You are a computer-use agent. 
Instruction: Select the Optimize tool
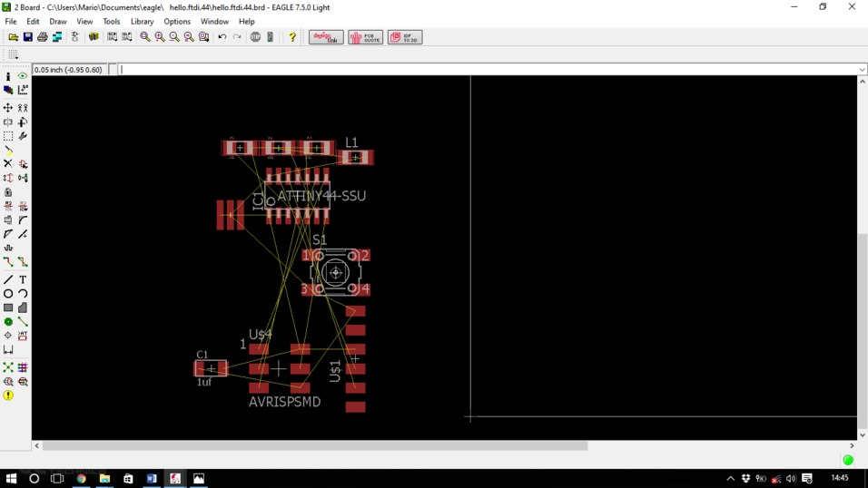point(23,235)
